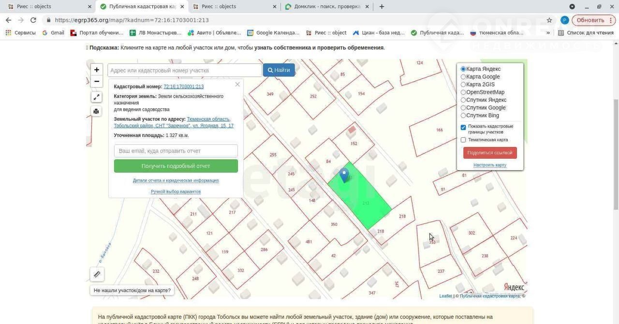
Task: Open the ruler measurement tool
Action: [x=97, y=274]
